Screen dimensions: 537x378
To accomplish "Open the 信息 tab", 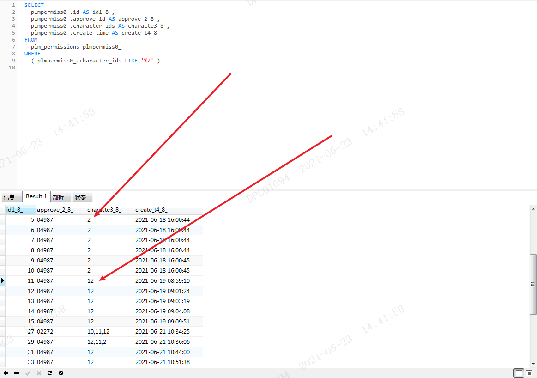I will 11,197.
